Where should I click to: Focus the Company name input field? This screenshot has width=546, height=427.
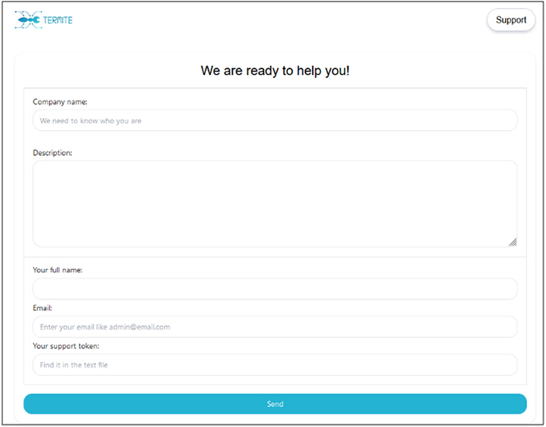(x=274, y=121)
